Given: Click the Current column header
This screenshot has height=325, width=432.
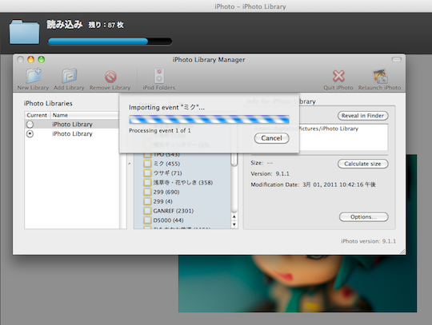Looking at the screenshot, I should (37, 115).
